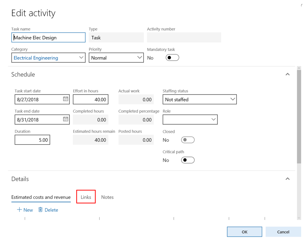The image size is (307, 241).
Task: Switch to the Links tab
Action: (x=86, y=197)
